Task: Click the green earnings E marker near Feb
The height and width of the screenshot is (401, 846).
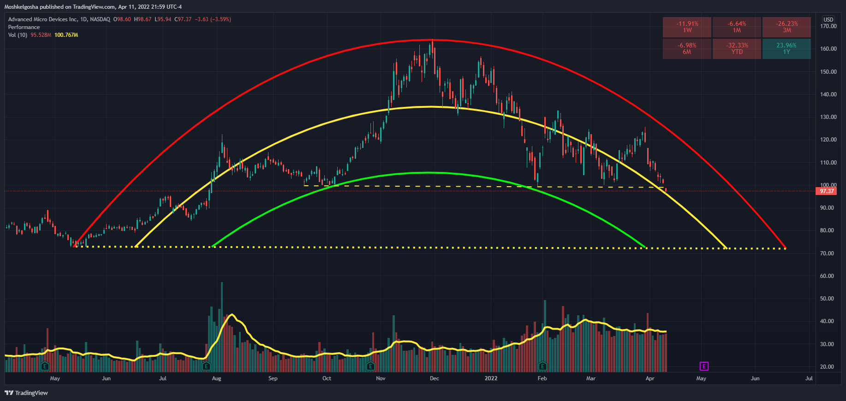Action: pyautogui.click(x=542, y=366)
